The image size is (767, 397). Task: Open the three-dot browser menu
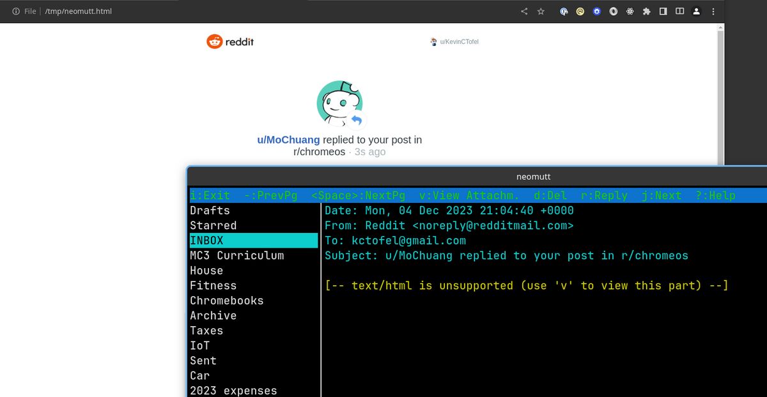click(x=713, y=11)
